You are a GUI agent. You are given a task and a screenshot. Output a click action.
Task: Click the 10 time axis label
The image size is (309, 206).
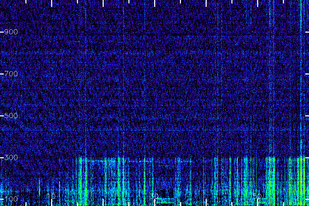(x=51, y=196)
